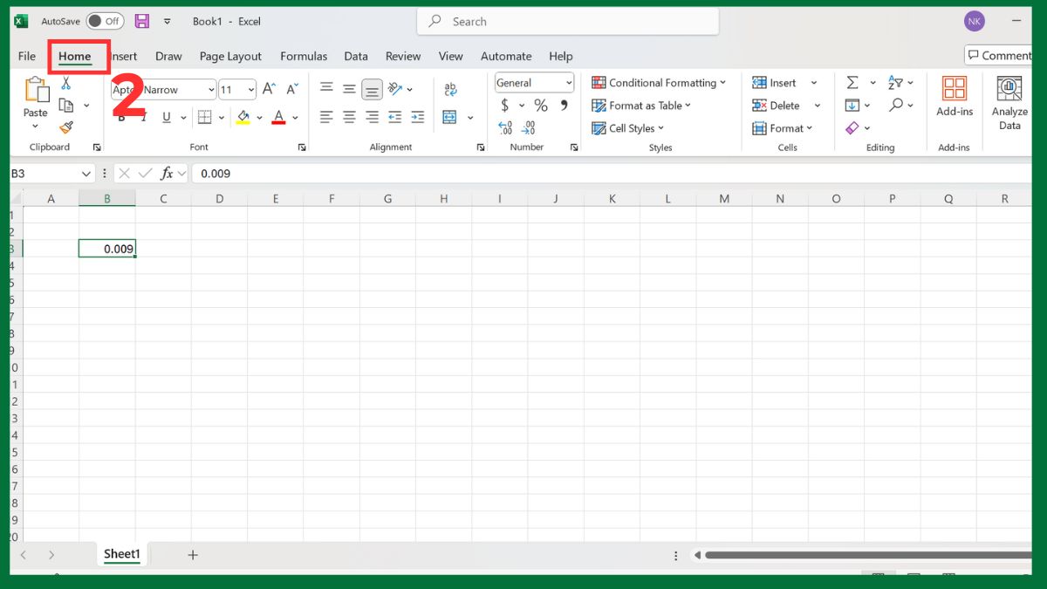Apply Bold formatting

tap(120, 116)
